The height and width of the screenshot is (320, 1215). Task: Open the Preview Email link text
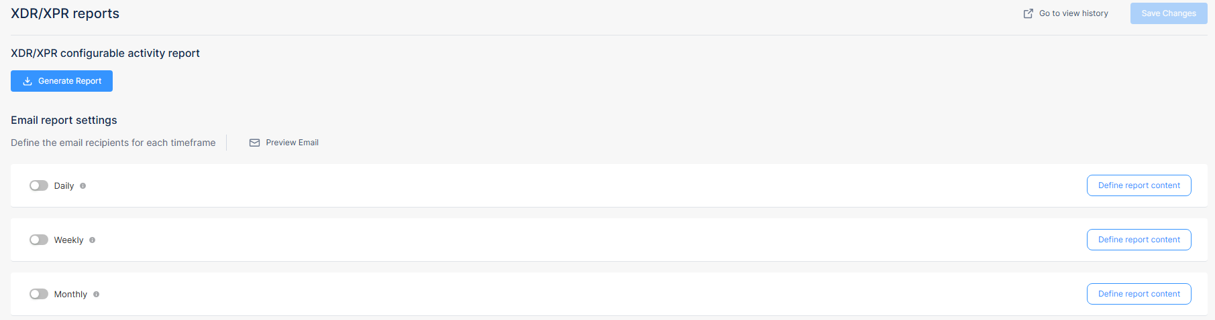tap(292, 143)
